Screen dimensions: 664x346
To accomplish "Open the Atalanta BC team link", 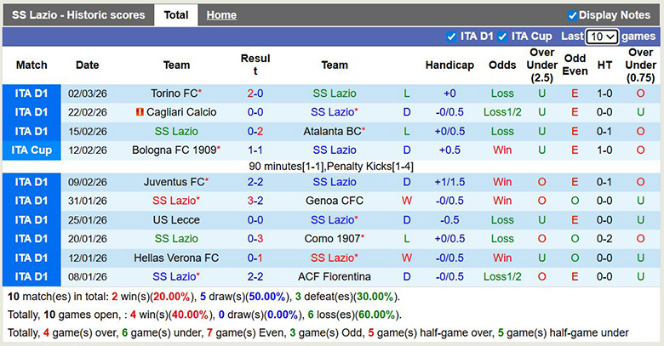I will click(x=331, y=131).
